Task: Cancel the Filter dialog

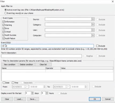Action: (108, 99)
